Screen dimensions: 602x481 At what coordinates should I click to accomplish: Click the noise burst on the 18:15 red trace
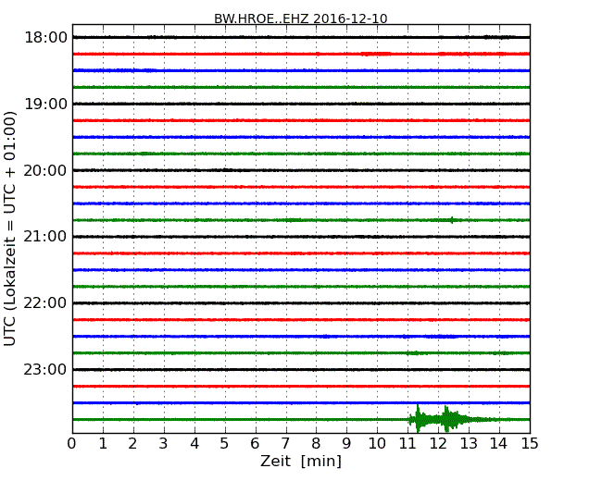(375, 54)
